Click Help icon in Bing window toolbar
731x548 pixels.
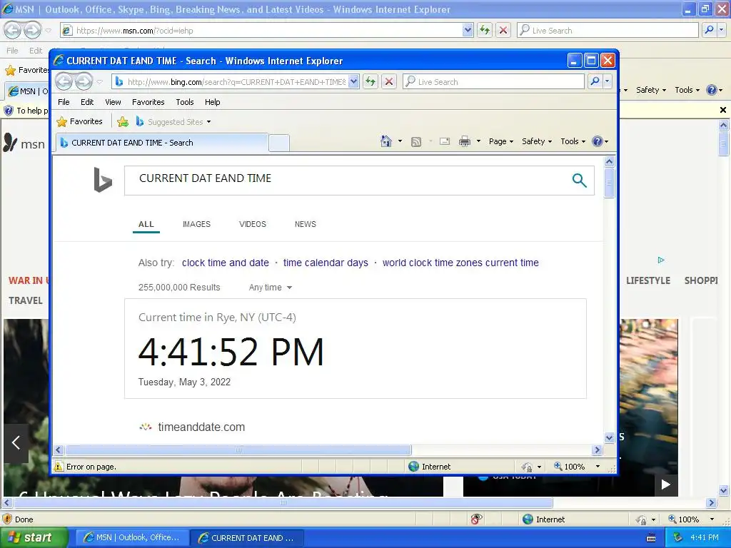pyautogui.click(x=598, y=141)
